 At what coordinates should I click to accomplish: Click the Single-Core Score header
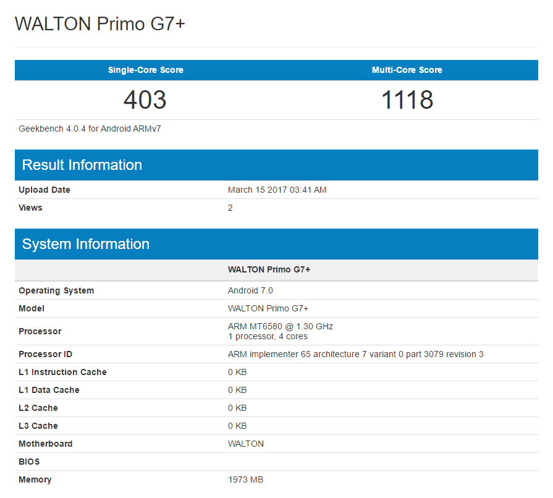pyautogui.click(x=145, y=70)
